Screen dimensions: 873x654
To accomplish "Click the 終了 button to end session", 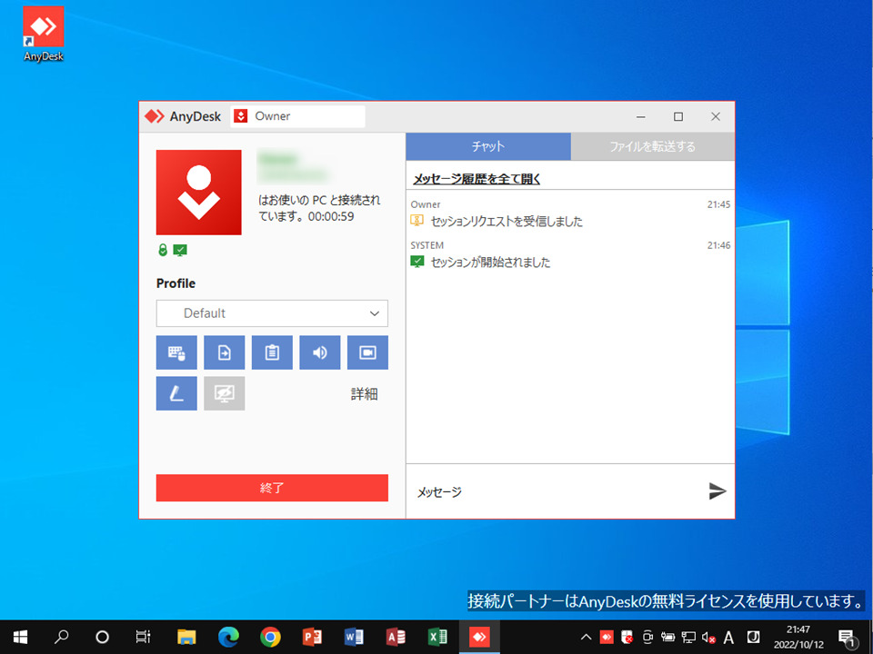I will click(272, 488).
